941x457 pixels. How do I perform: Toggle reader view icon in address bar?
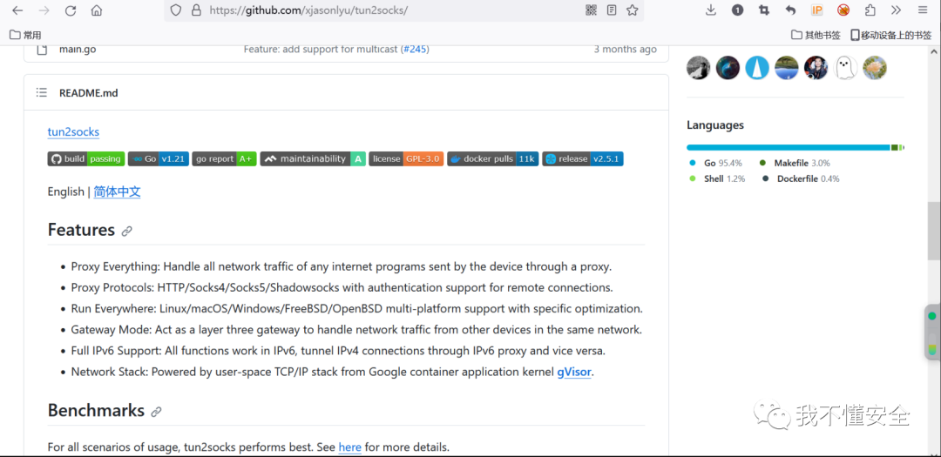click(612, 10)
